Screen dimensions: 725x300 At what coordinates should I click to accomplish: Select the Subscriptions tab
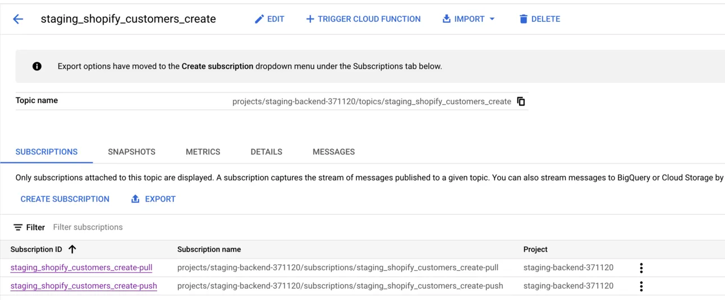[47, 152]
